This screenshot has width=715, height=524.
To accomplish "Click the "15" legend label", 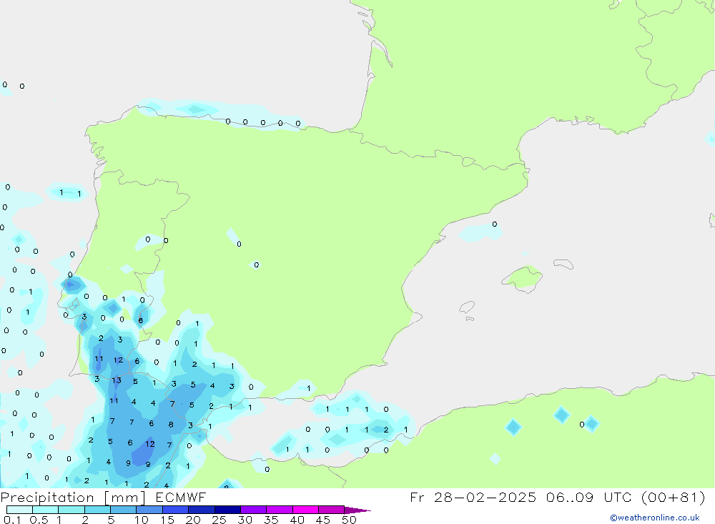I will [x=167, y=520].
